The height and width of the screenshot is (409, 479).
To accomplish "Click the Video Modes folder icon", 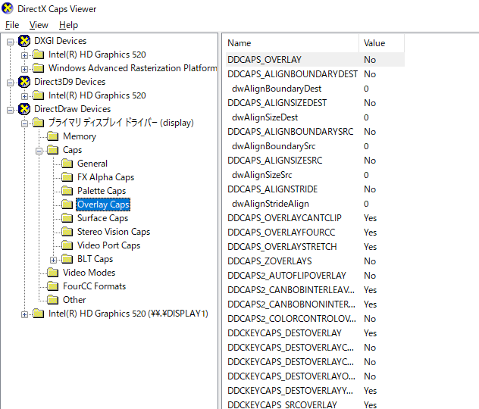I will 53,273.
